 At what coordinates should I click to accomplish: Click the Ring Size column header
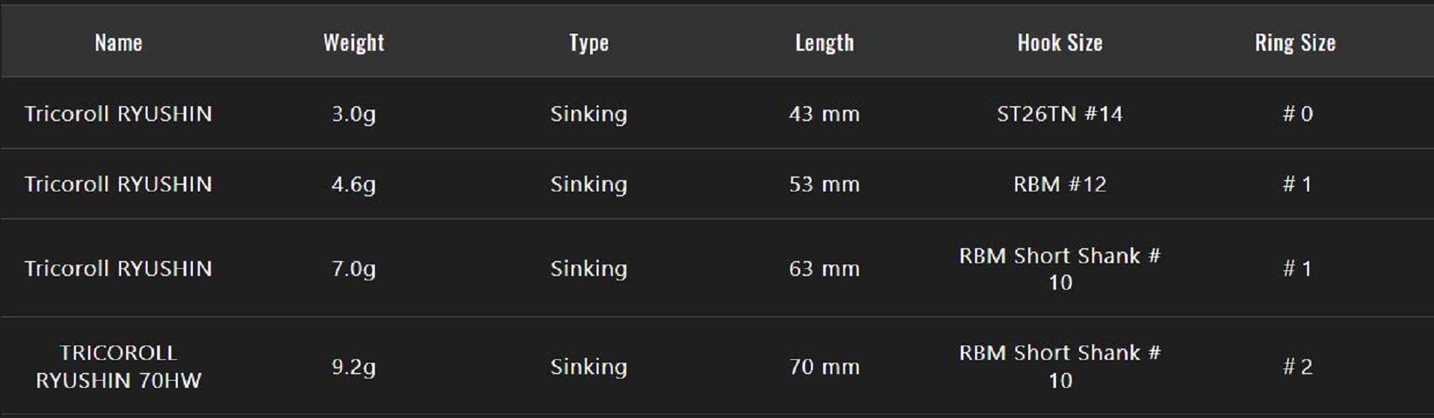tap(1295, 43)
